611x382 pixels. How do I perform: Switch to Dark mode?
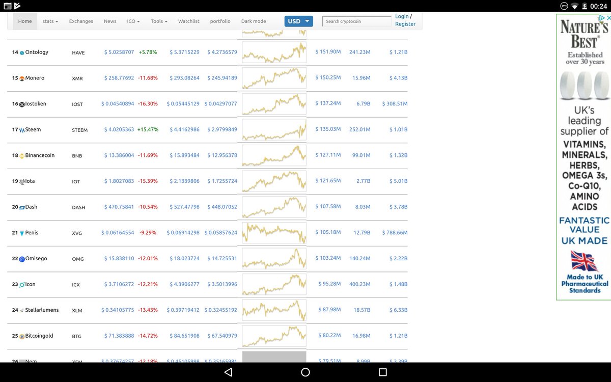(x=254, y=21)
